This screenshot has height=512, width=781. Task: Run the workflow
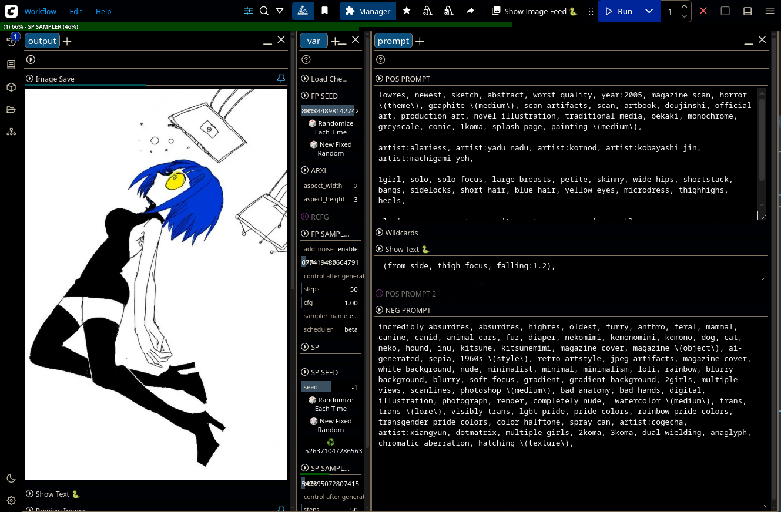[x=619, y=11]
